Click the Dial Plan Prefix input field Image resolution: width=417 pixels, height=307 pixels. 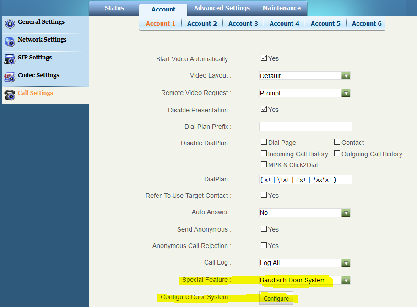(x=306, y=127)
